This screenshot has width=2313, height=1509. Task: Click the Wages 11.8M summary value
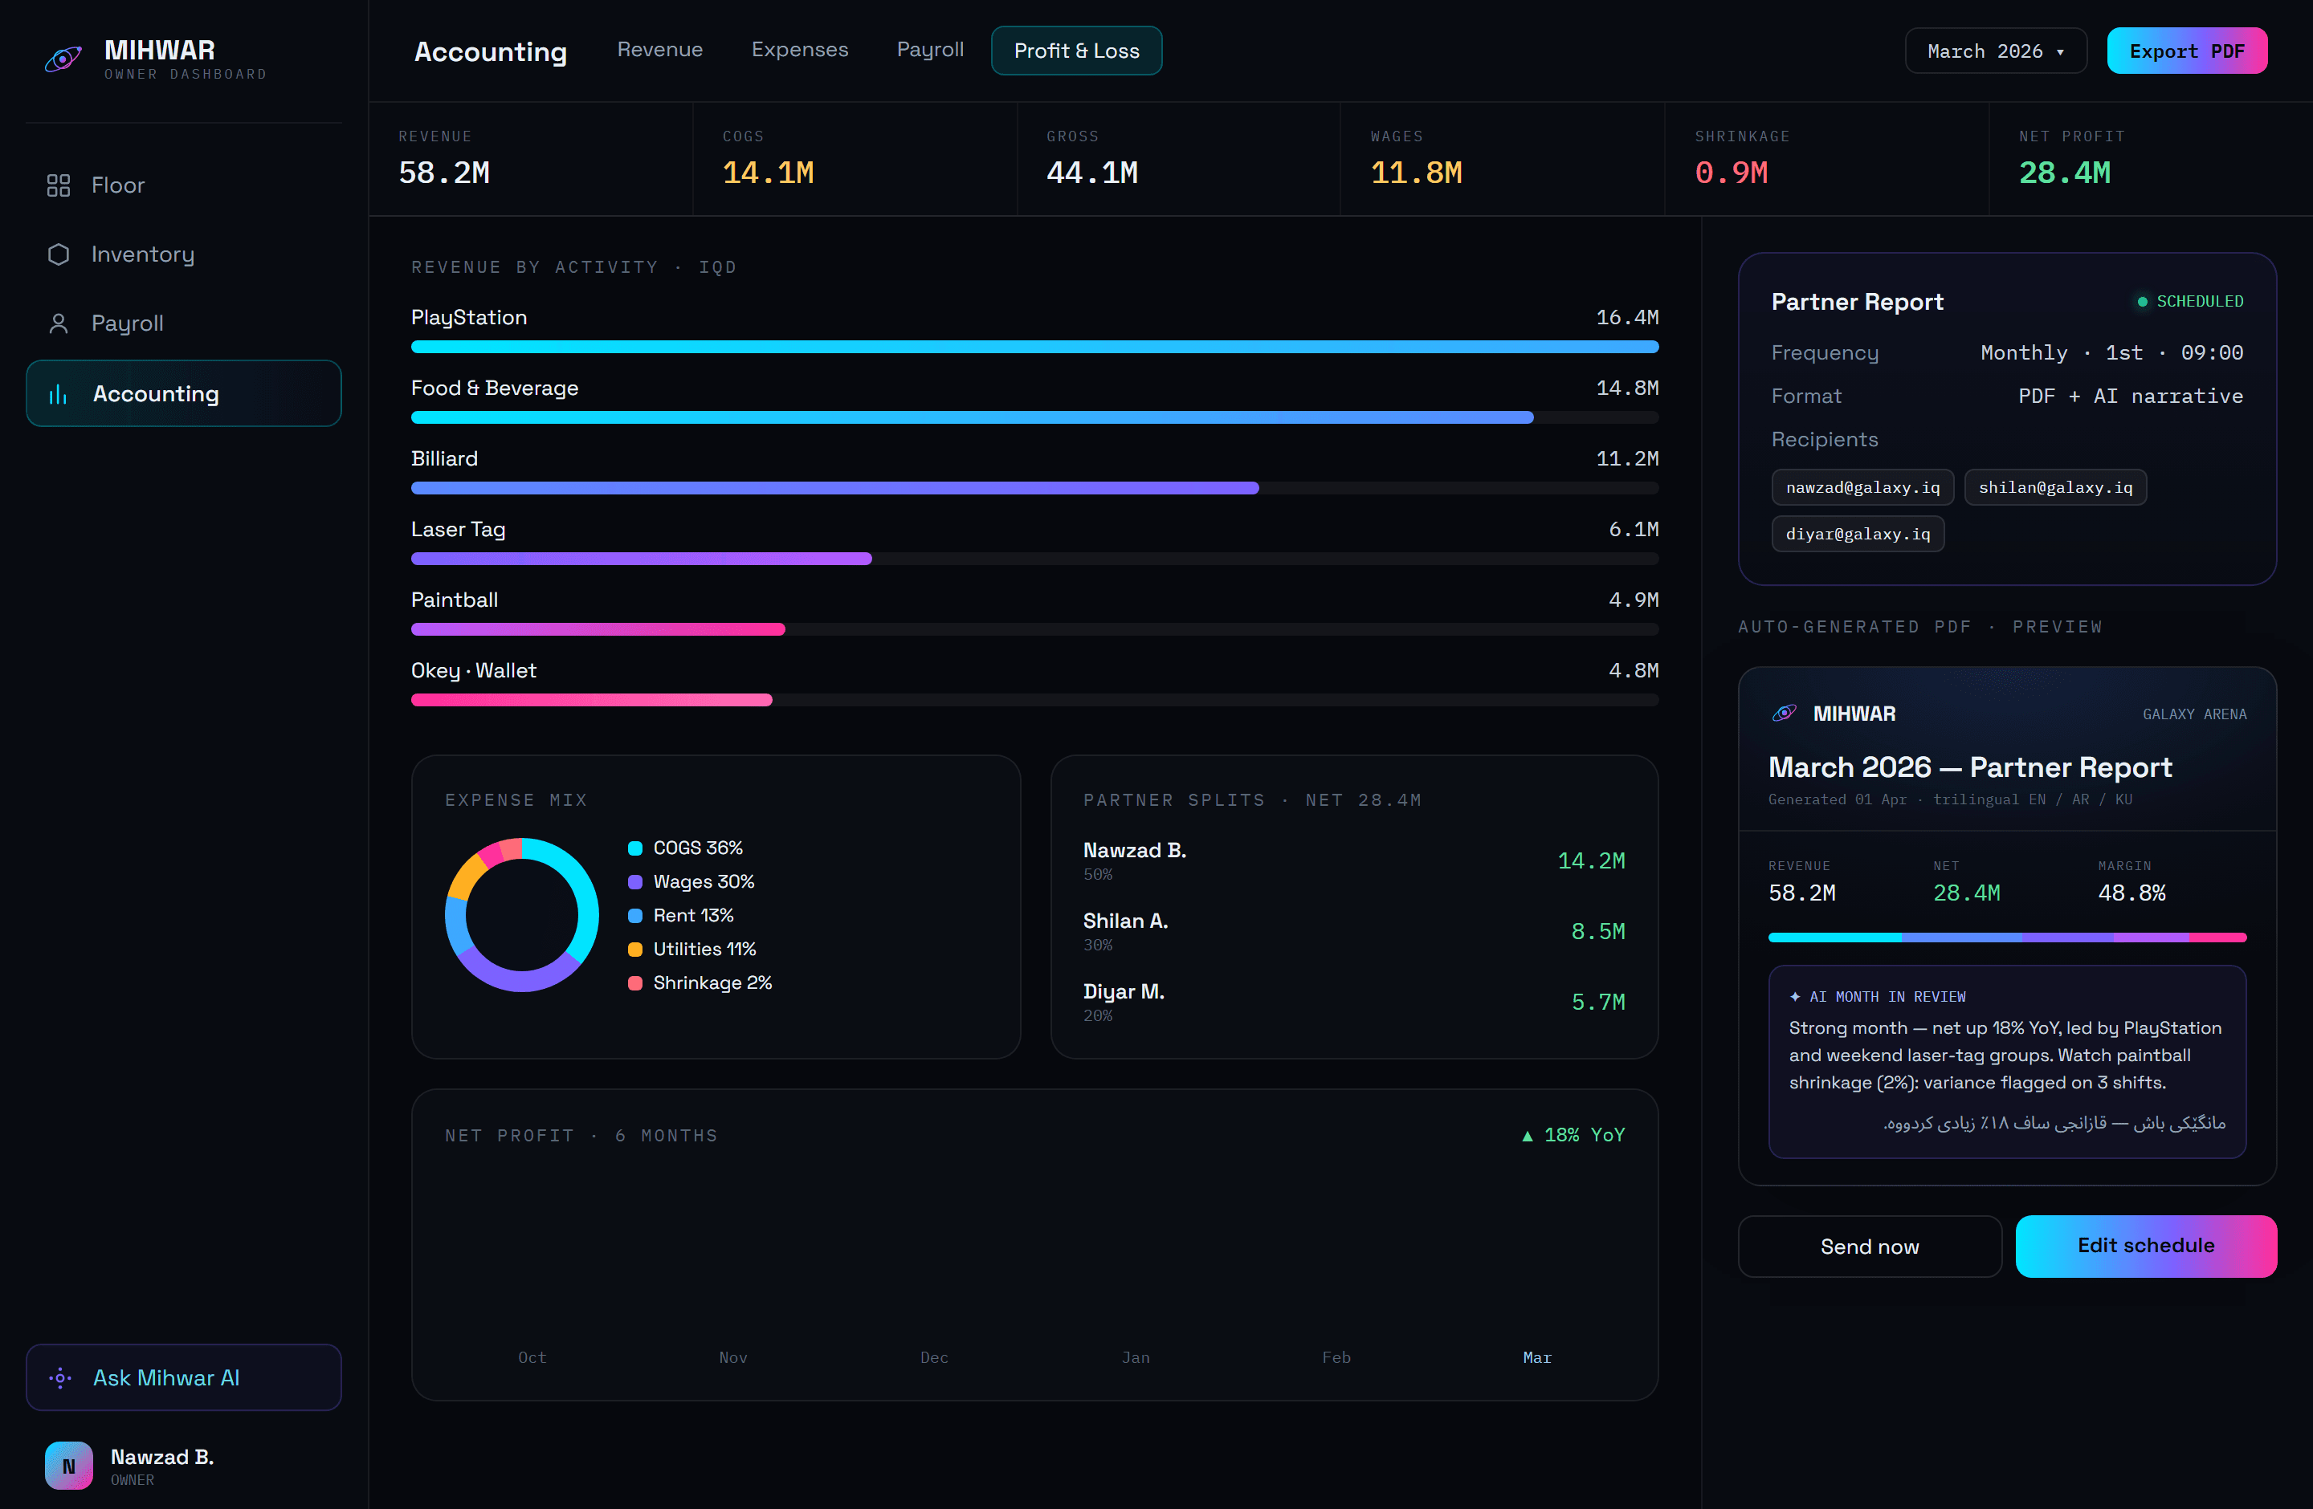(x=1416, y=173)
